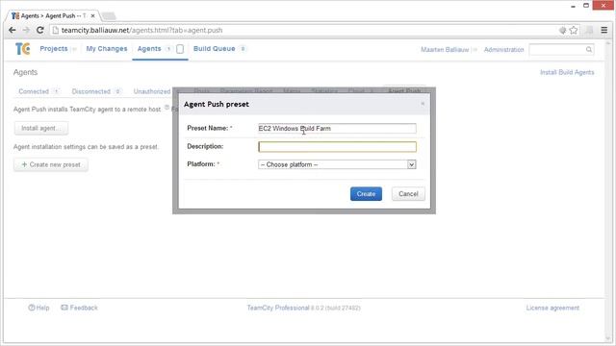Open a new browser tab
The width and height of the screenshot is (616, 346).
click(x=109, y=16)
